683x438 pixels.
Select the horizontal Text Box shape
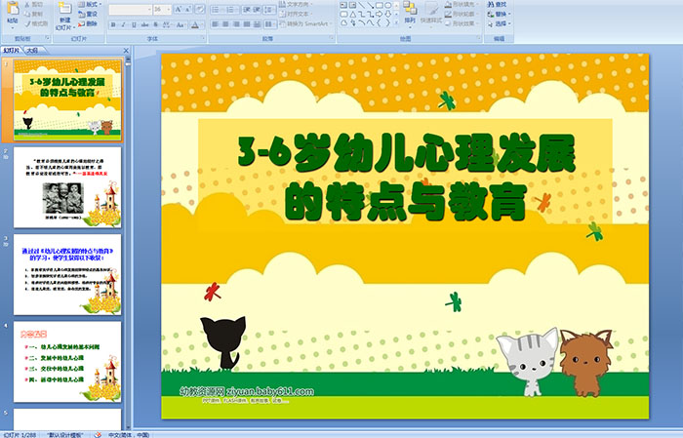(x=343, y=5)
